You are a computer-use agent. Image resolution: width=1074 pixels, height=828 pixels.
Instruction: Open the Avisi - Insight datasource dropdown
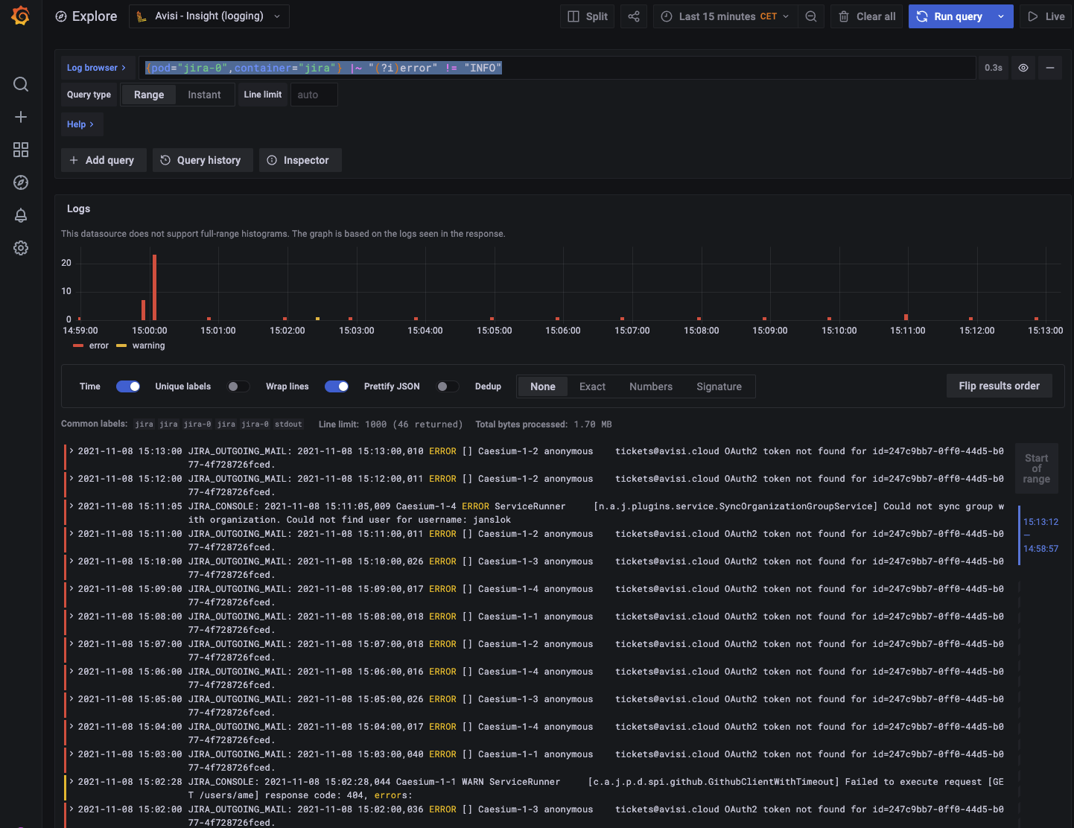coord(209,16)
